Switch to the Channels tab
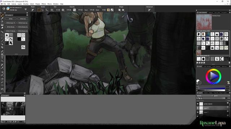Viewport: 231px width, 129px height. coord(206,93)
